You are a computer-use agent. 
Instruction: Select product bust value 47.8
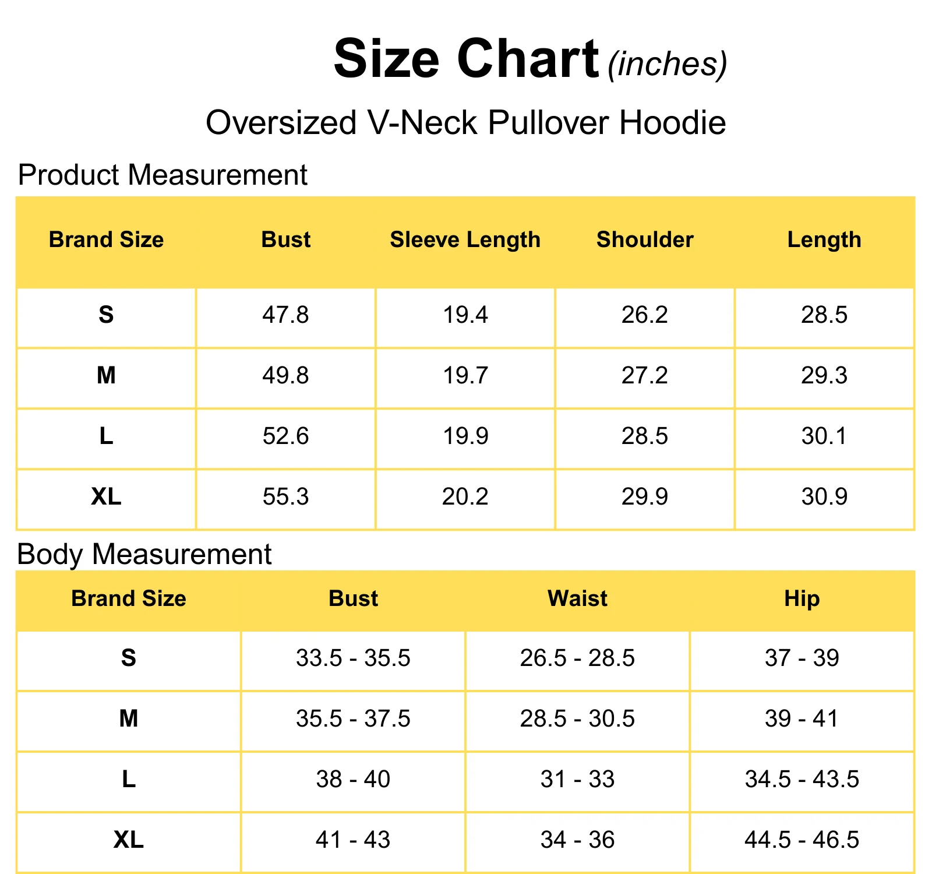(x=285, y=315)
